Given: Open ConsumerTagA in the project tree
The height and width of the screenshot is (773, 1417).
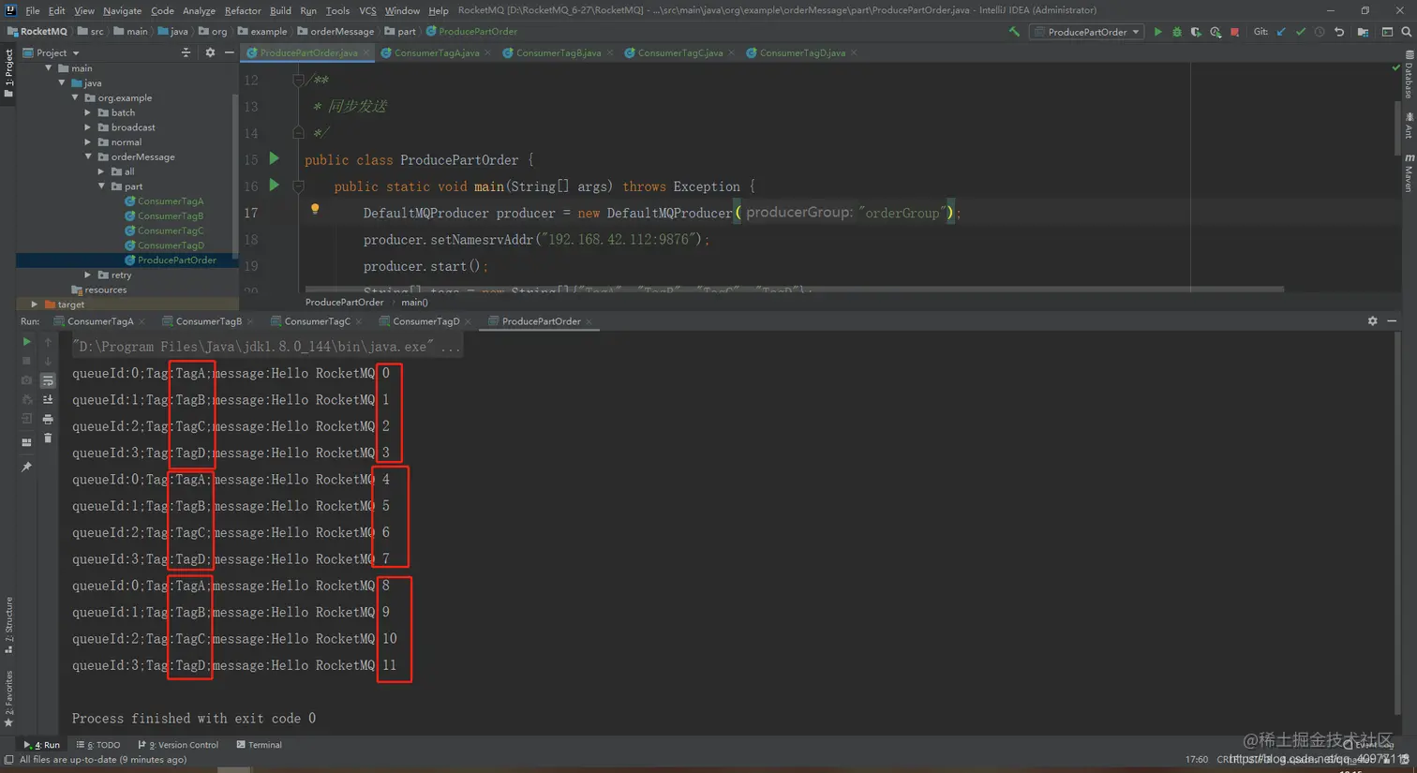Looking at the screenshot, I should pos(171,201).
